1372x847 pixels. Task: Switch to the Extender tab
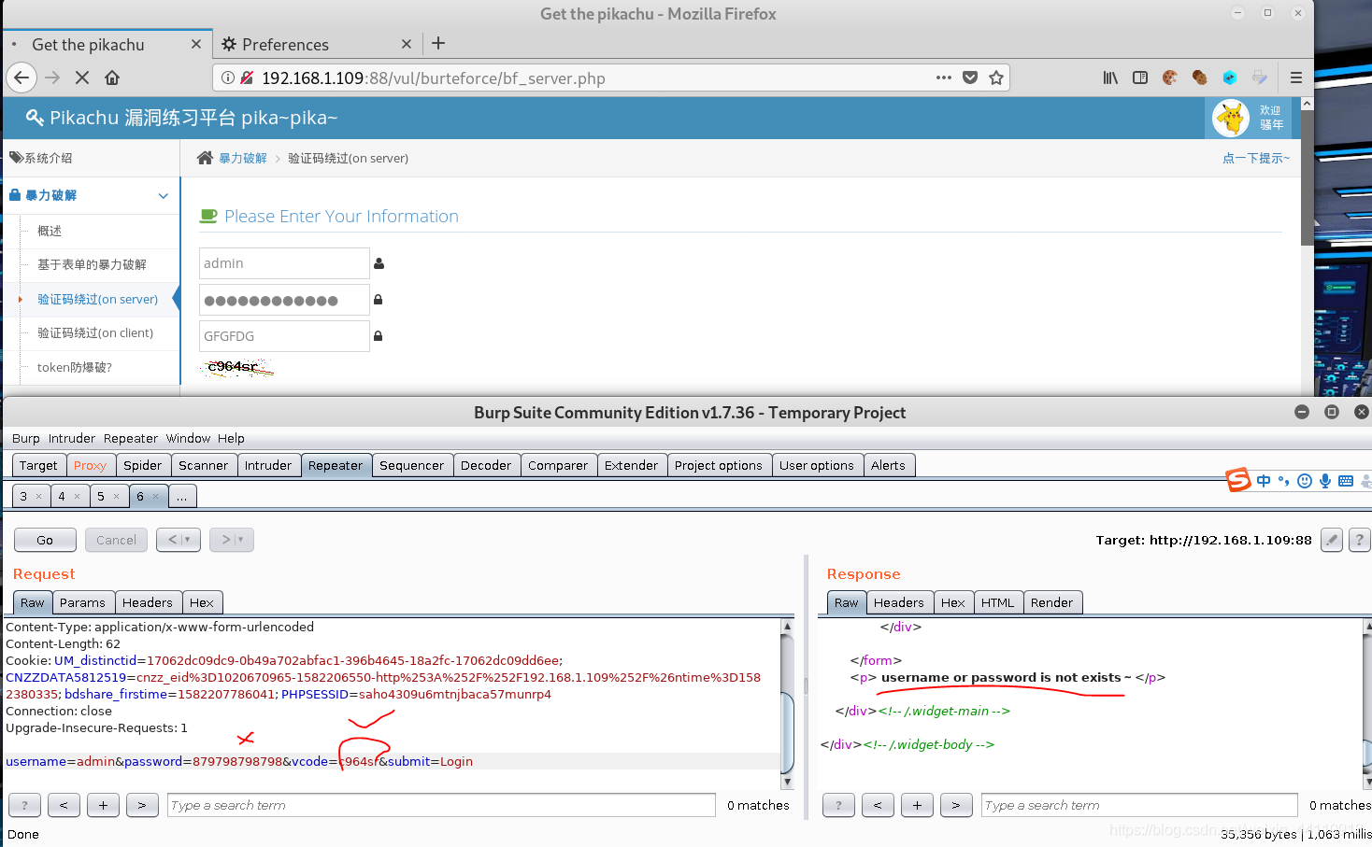point(632,465)
